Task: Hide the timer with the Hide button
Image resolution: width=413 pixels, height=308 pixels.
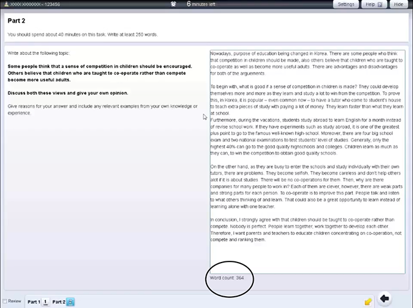Action: point(398,4)
